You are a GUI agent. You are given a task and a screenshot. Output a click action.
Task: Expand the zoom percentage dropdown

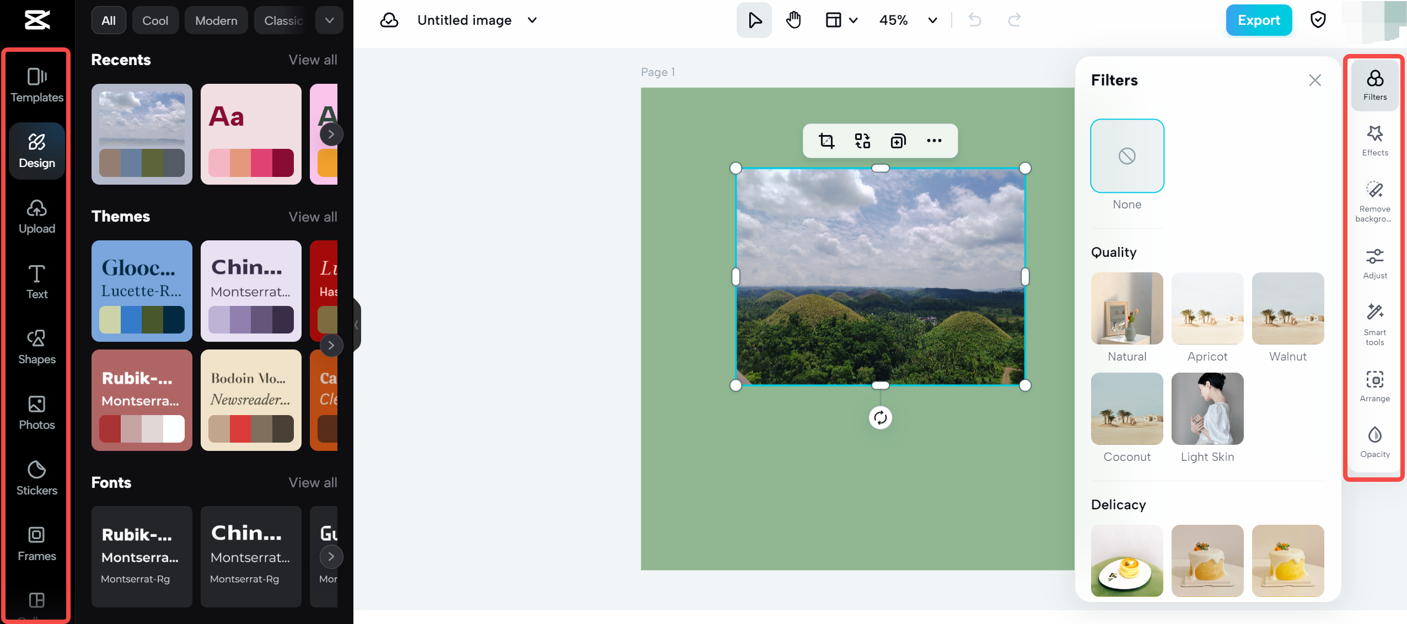point(932,20)
